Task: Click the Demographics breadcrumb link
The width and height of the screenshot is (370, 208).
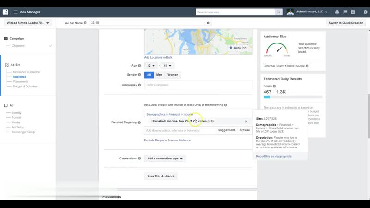Action: tap(156, 114)
